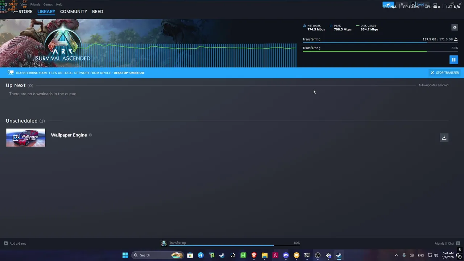
Task: Open Windows Start menu
Action: click(x=125, y=255)
